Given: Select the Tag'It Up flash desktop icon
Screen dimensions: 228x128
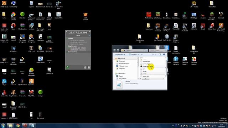Looking at the screenshot, I should click(x=167, y=38).
